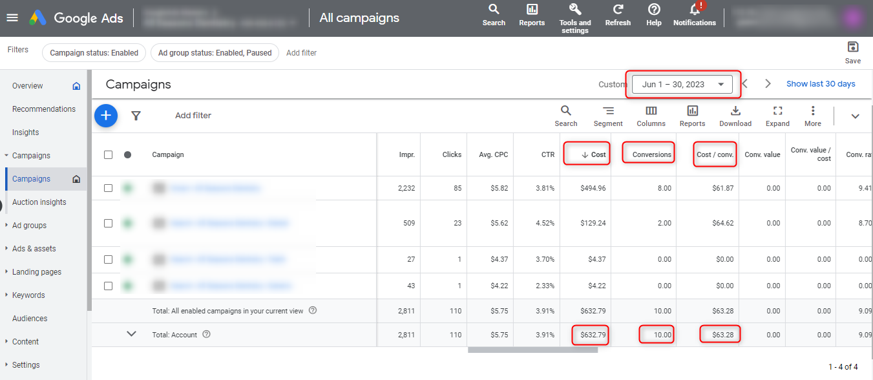The height and width of the screenshot is (380, 873).
Task: Toggle the select-all campaigns checkbox
Action: coord(109,154)
